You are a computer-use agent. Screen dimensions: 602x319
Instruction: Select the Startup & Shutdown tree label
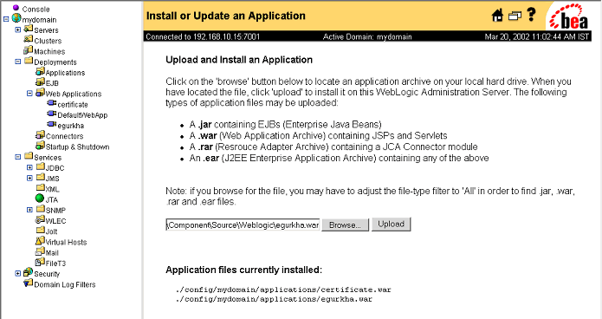78,146
